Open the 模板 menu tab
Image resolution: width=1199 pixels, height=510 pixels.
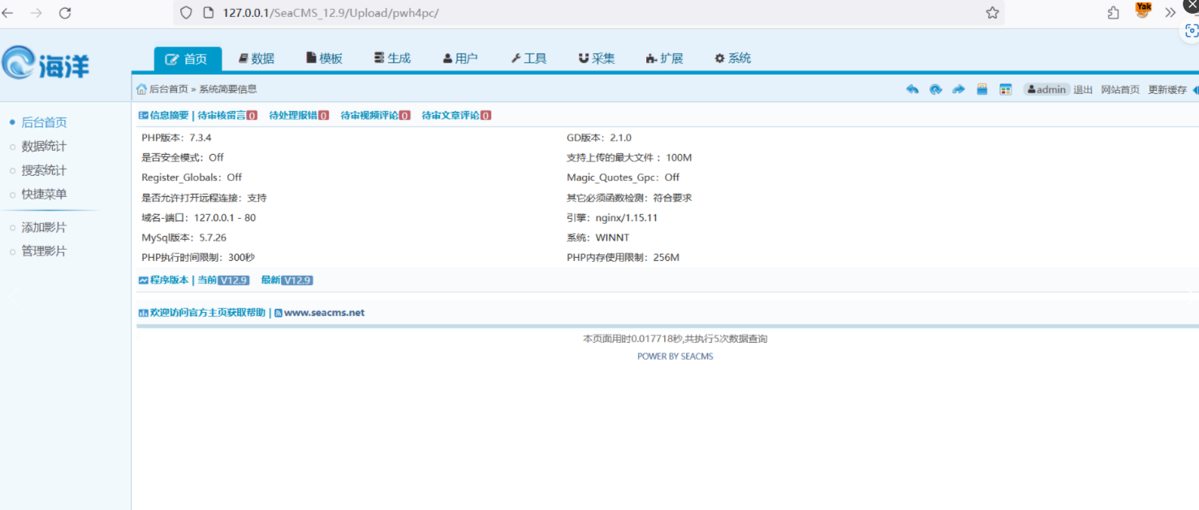[324, 58]
